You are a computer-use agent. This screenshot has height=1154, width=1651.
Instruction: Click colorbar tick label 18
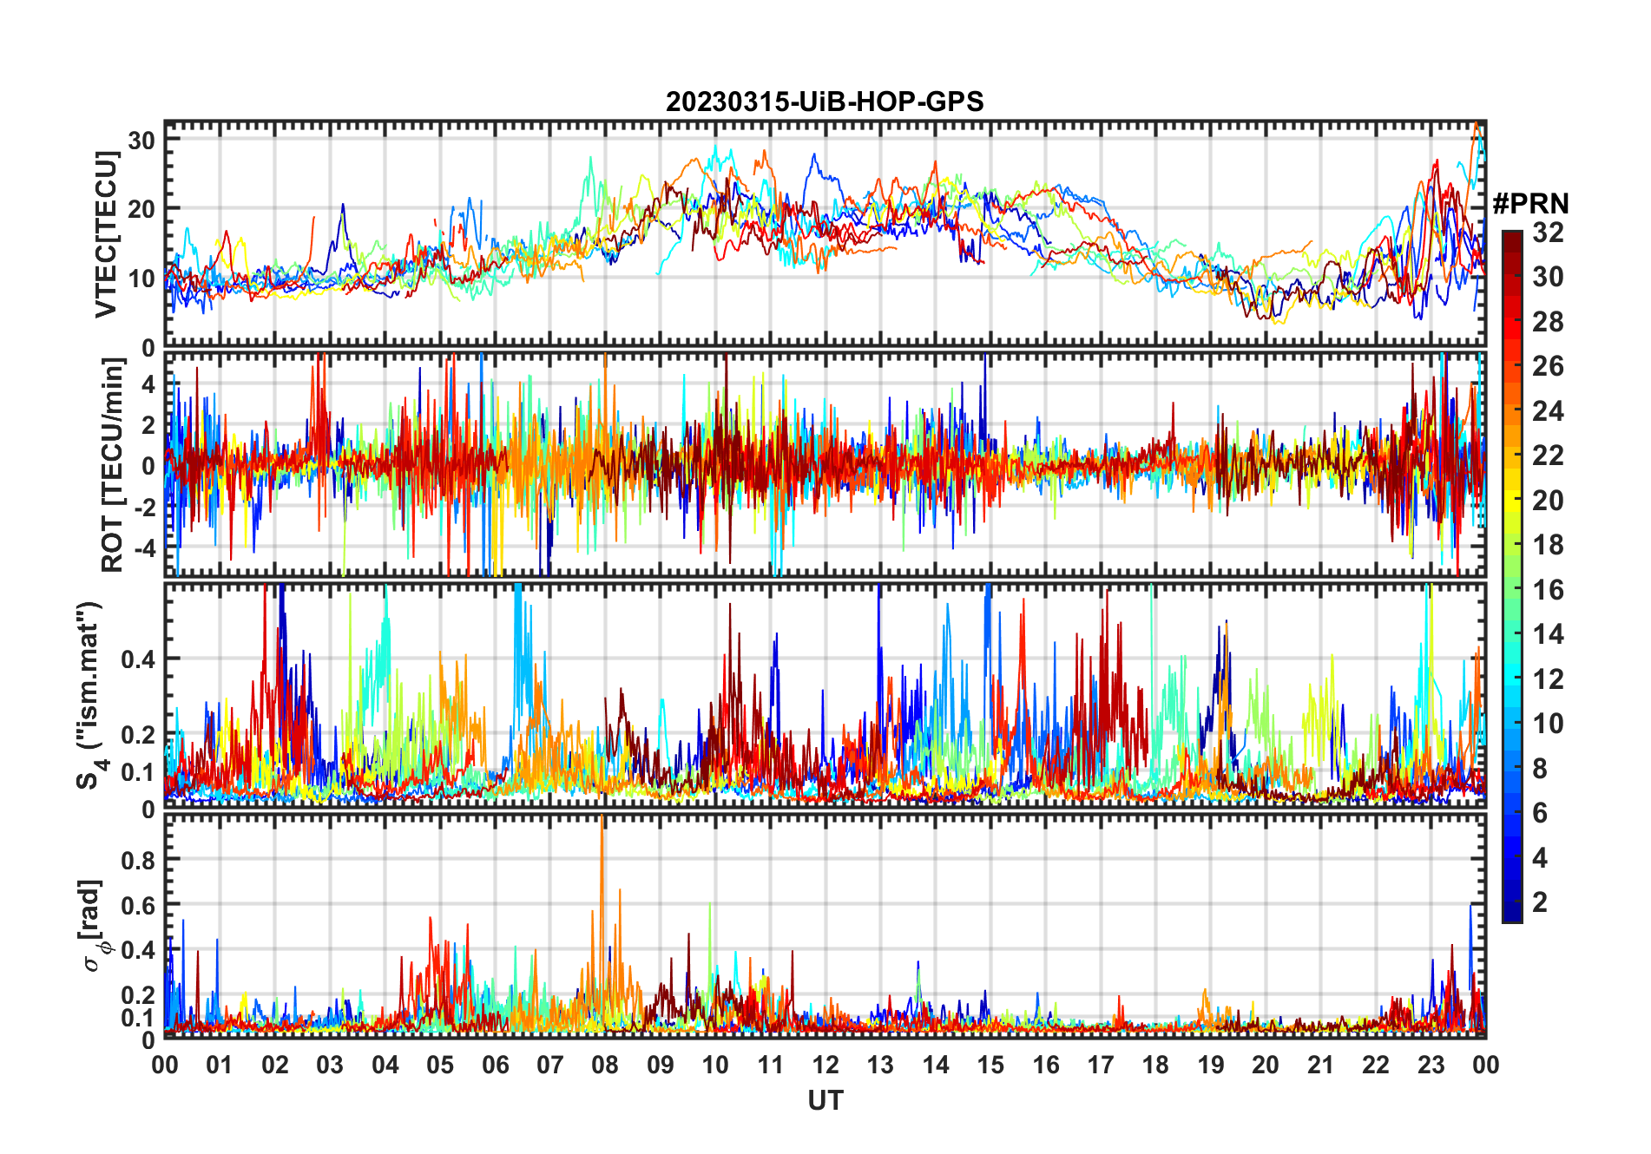[x=1548, y=544]
